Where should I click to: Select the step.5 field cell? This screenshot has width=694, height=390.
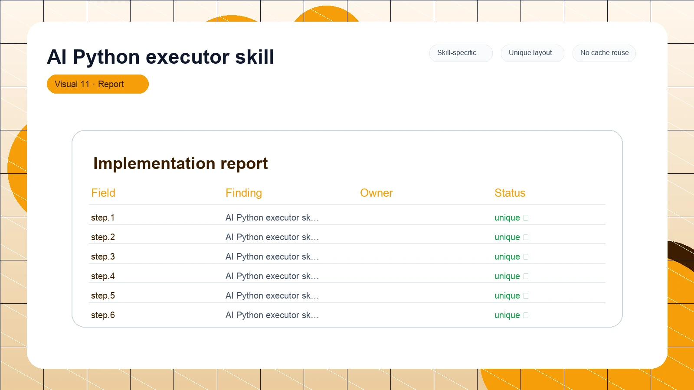click(103, 296)
